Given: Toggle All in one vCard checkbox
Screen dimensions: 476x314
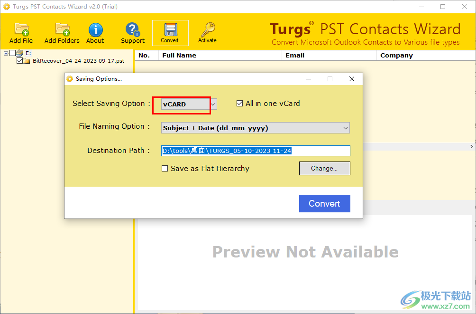Looking at the screenshot, I should [x=239, y=104].
